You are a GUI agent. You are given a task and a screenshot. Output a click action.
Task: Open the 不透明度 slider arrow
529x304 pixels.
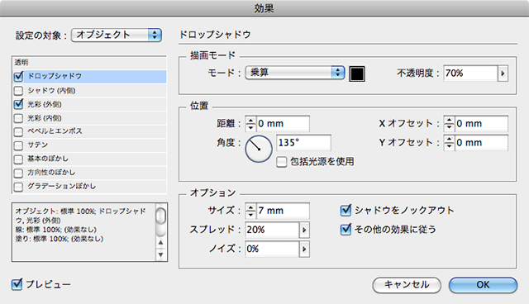503,74
